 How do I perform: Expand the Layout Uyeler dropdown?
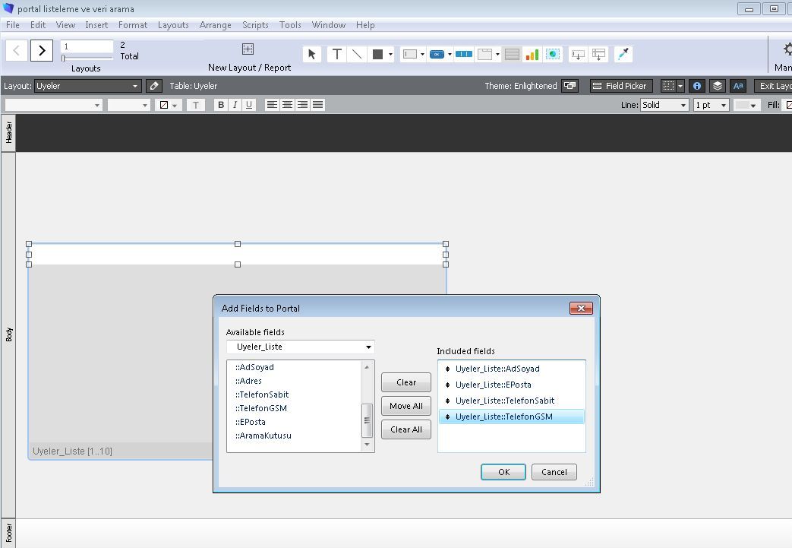coord(87,86)
